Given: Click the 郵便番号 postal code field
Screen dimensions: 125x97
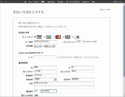Looking at the screenshot, I should [x=45, y=75].
